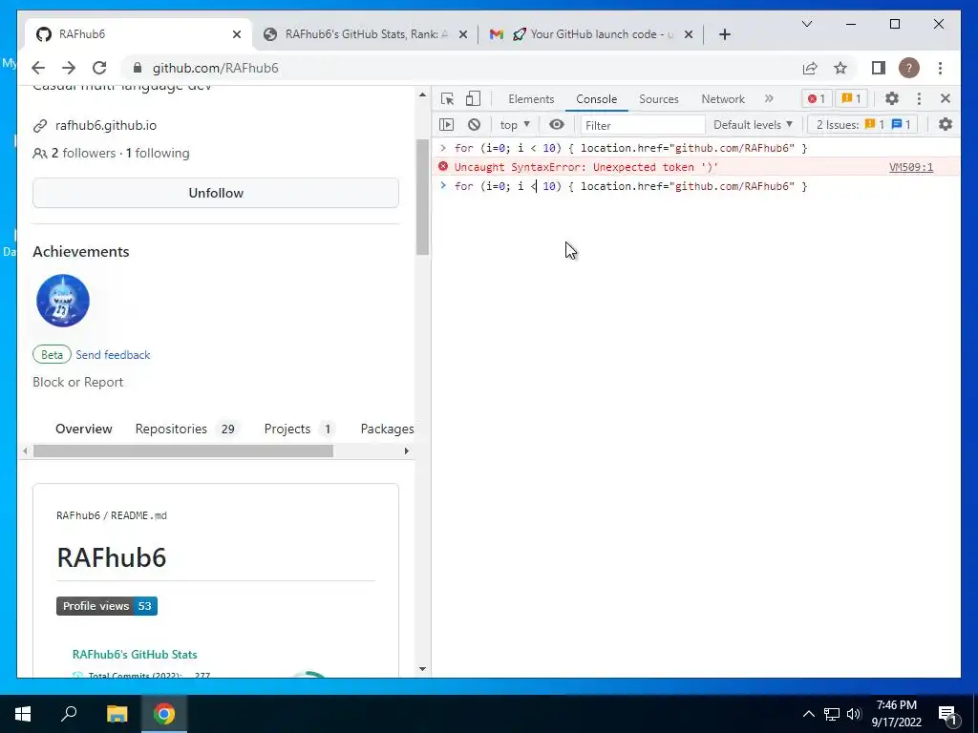The image size is (978, 733).
Task: Click the address bar URL
Action: tap(215, 68)
